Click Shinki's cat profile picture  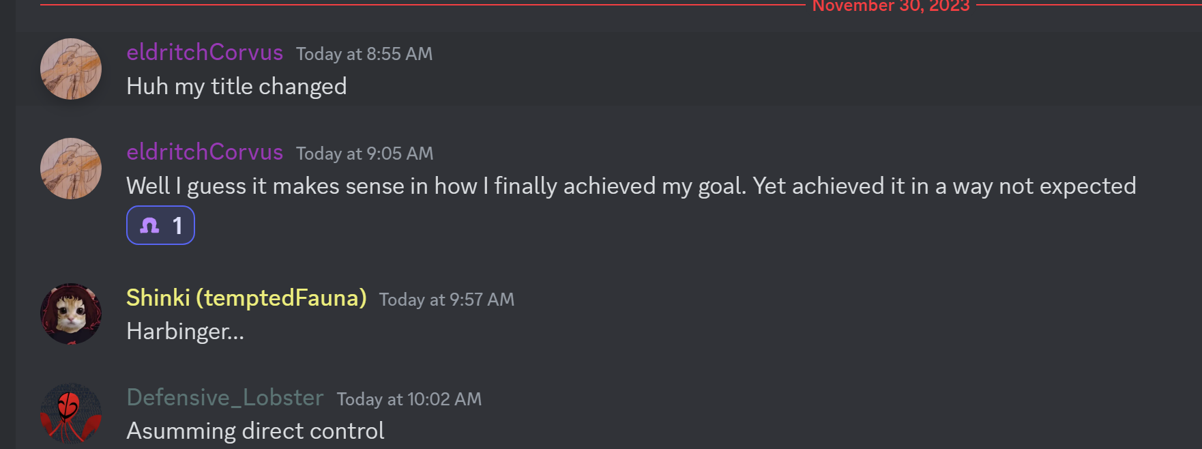(71, 314)
